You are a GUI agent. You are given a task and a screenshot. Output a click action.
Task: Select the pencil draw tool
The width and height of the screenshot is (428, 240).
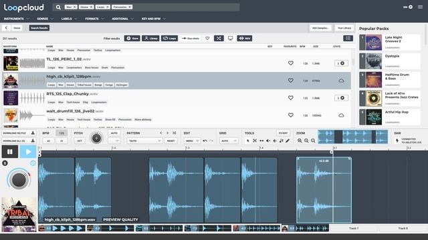[288, 141]
